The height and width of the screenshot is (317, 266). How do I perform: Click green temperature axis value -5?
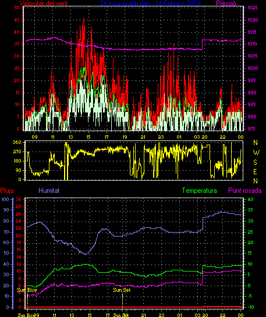[x=250, y=296]
